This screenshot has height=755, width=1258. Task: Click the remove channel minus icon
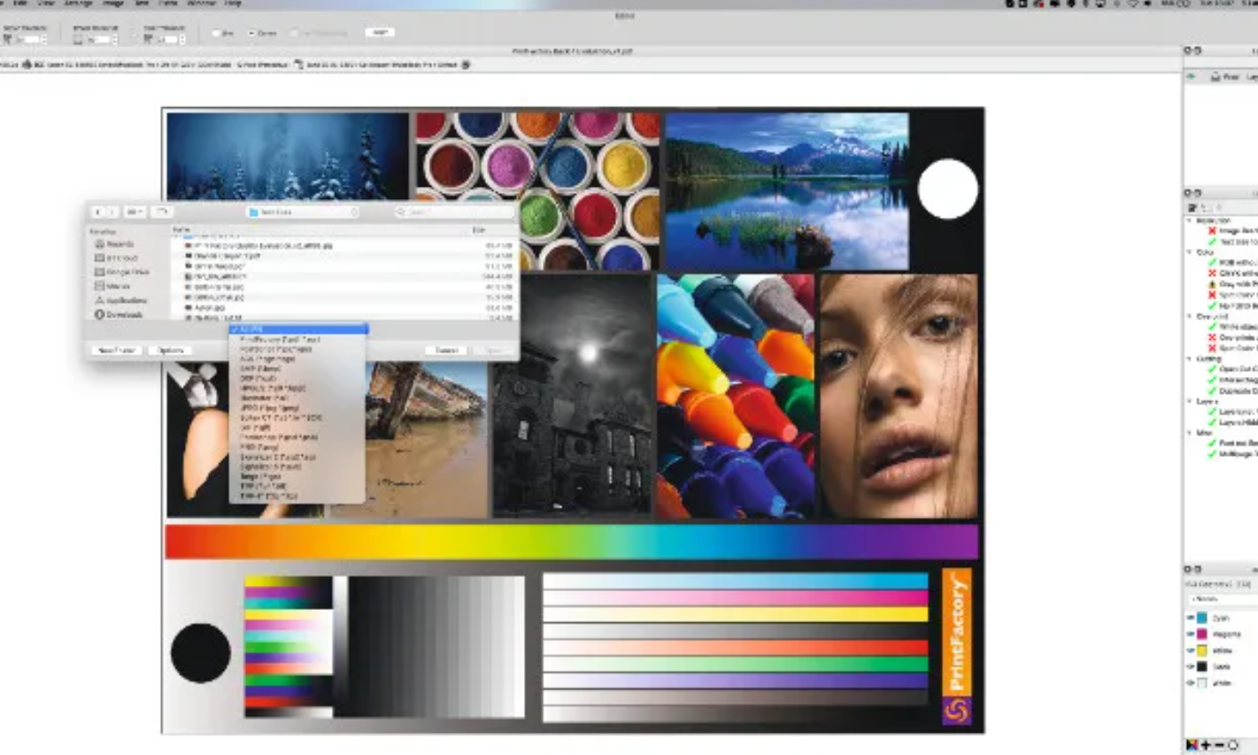point(1219,745)
